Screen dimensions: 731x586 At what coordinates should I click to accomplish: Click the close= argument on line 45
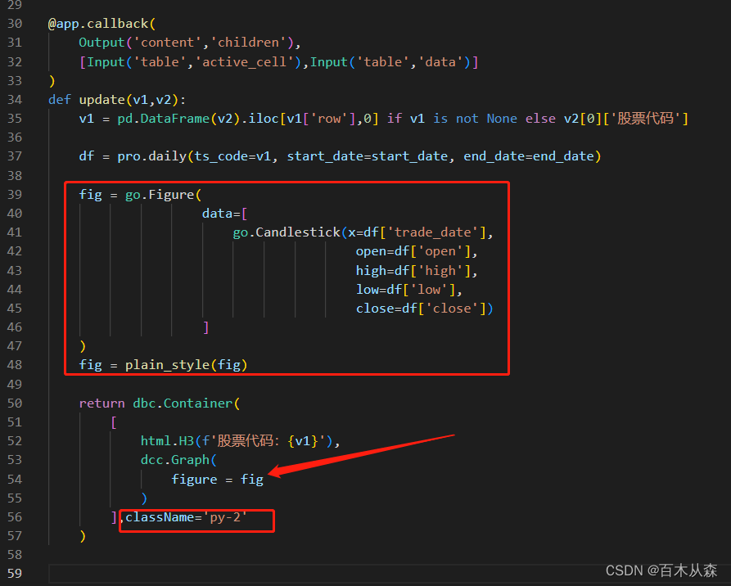click(379, 309)
